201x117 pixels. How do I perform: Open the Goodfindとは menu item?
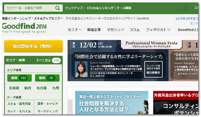[x=188, y=30]
